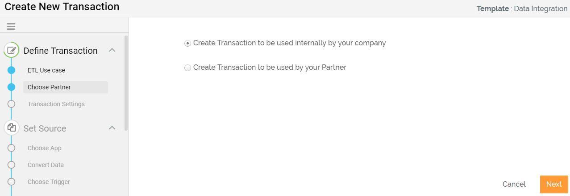Select transaction used by your Partner radio
The height and width of the screenshot is (196, 570).
point(187,68)
